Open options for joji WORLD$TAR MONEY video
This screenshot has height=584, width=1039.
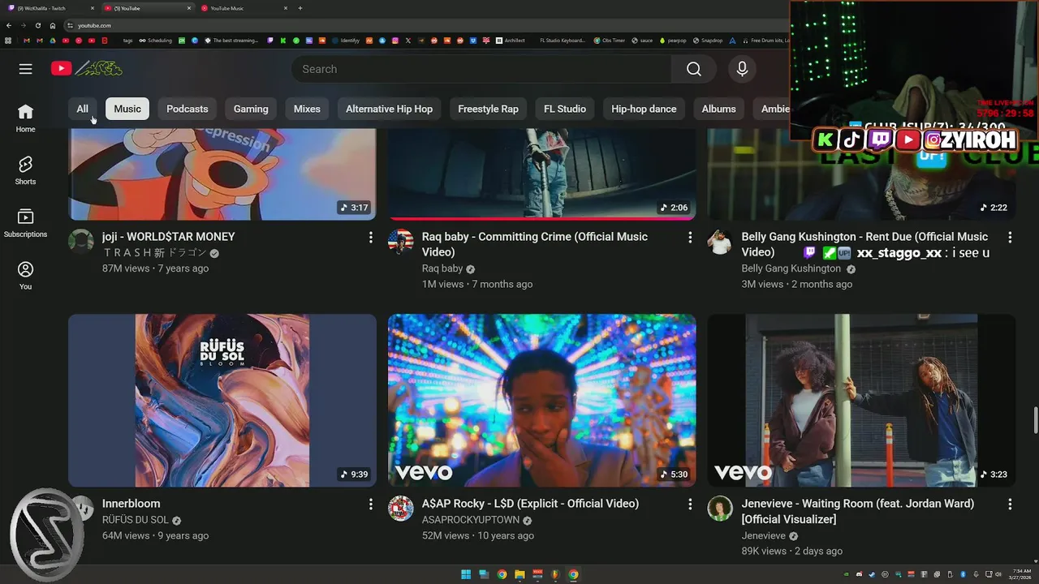point(370,237)
